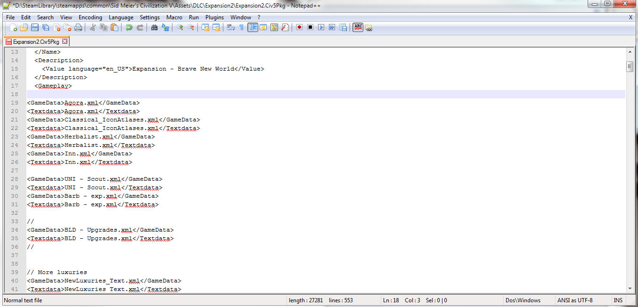Zoom out with the magnifier minus icon

(191, 27)
